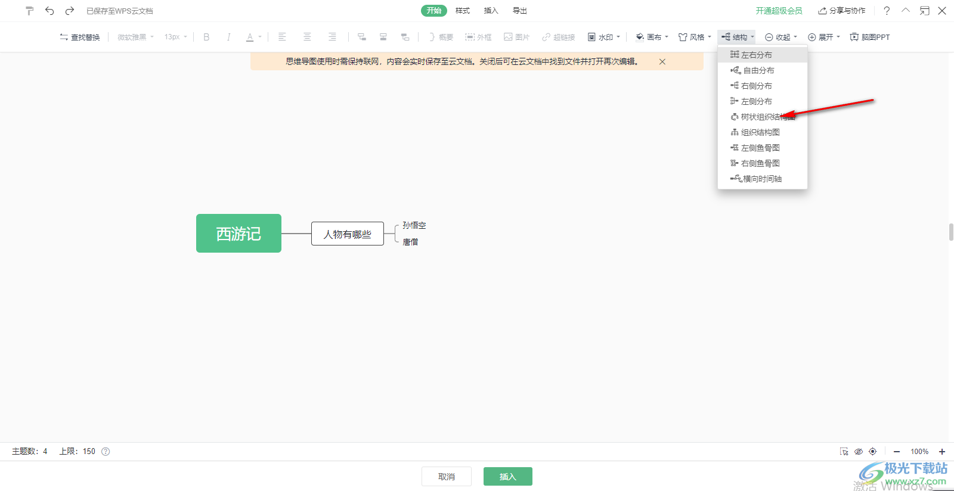
Task: Undo the last action
Action: pos(49,11)
